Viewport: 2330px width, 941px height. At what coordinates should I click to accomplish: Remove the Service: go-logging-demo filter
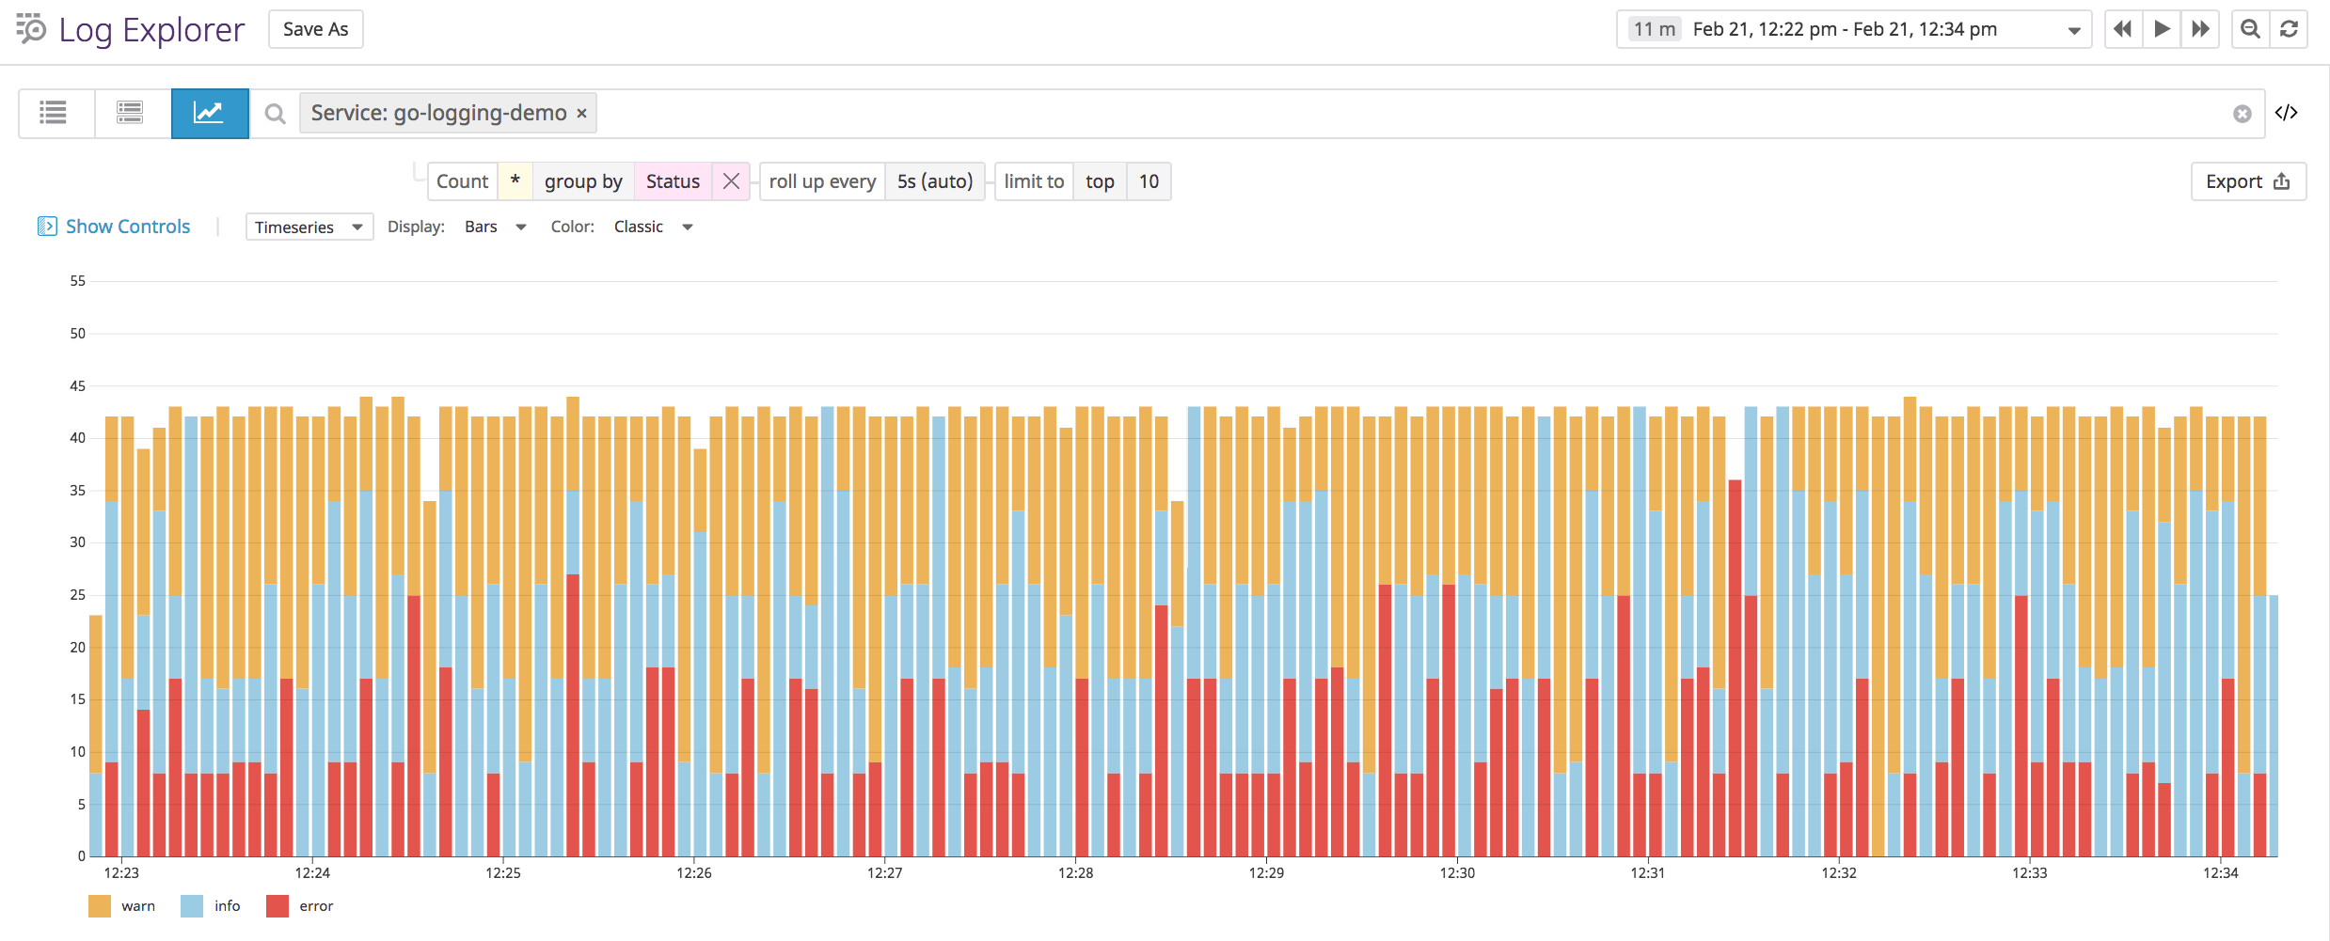click(581, 113)
